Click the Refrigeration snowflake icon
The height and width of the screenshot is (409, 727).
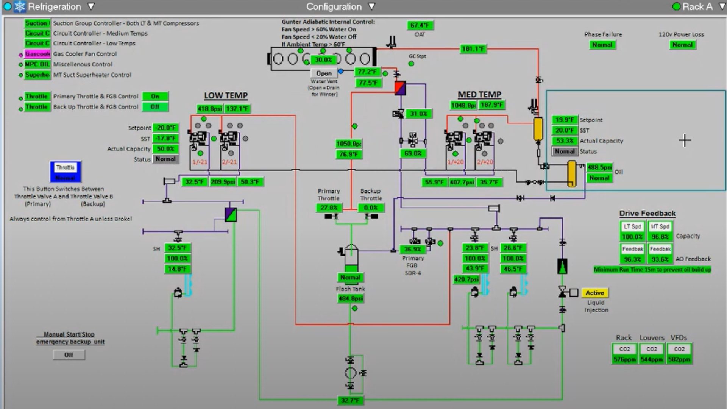(20, 6)
